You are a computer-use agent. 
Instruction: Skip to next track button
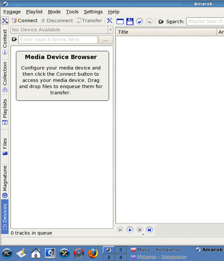coord(149,230)
